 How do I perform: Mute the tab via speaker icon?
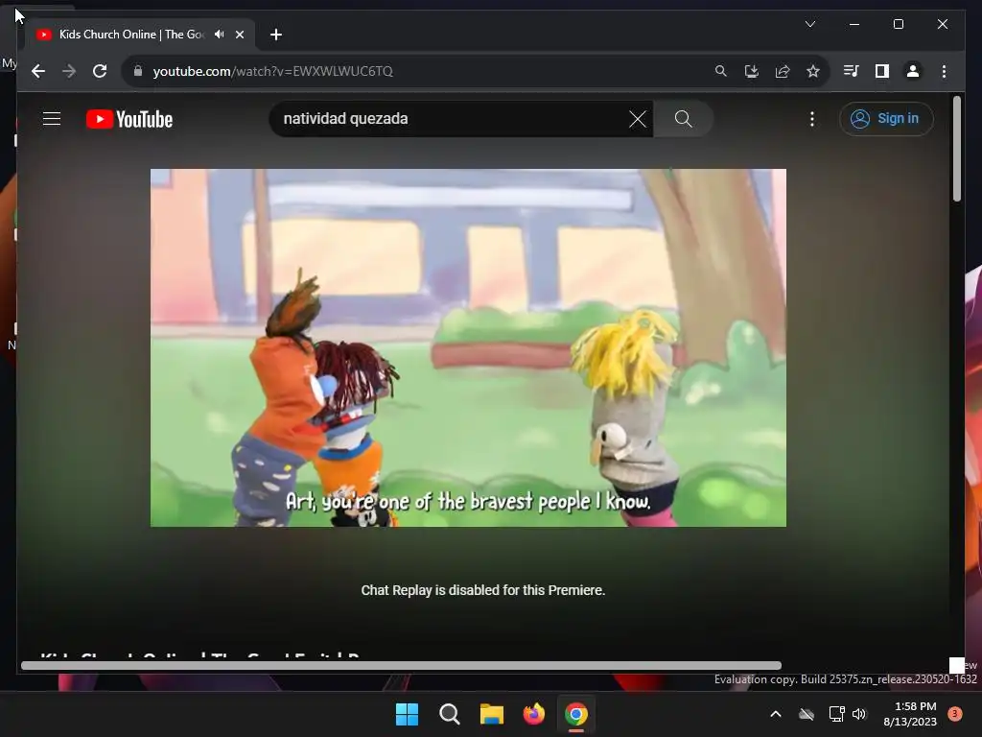(220, 35)
